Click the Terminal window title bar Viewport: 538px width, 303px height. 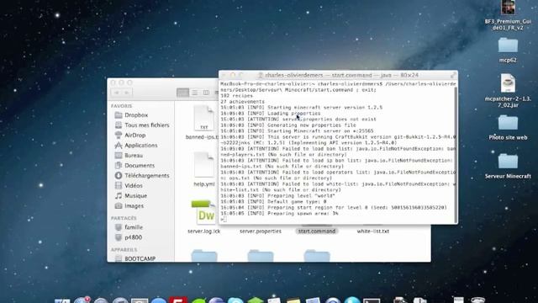click(x=338, y=75)
